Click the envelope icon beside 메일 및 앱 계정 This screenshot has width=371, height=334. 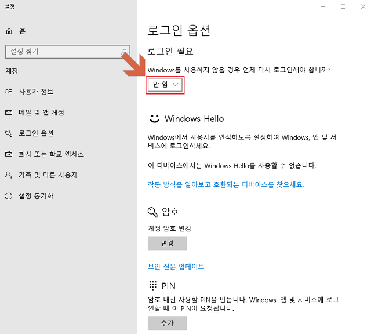[9, 112]
